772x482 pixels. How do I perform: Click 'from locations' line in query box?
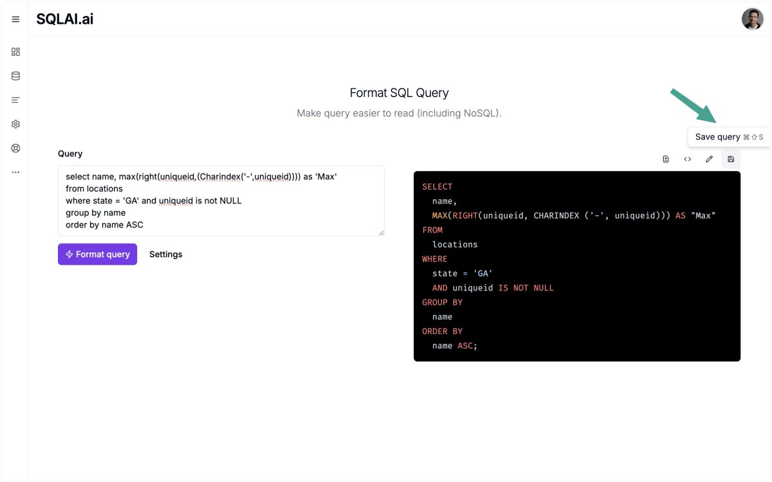coord(94,188)
